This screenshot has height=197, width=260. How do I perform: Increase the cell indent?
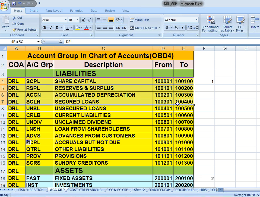click(124, 28)
